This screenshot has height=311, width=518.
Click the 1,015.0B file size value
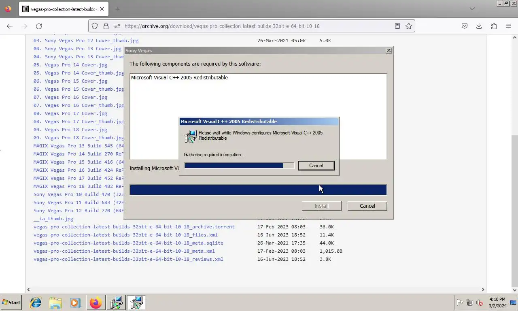331,251
